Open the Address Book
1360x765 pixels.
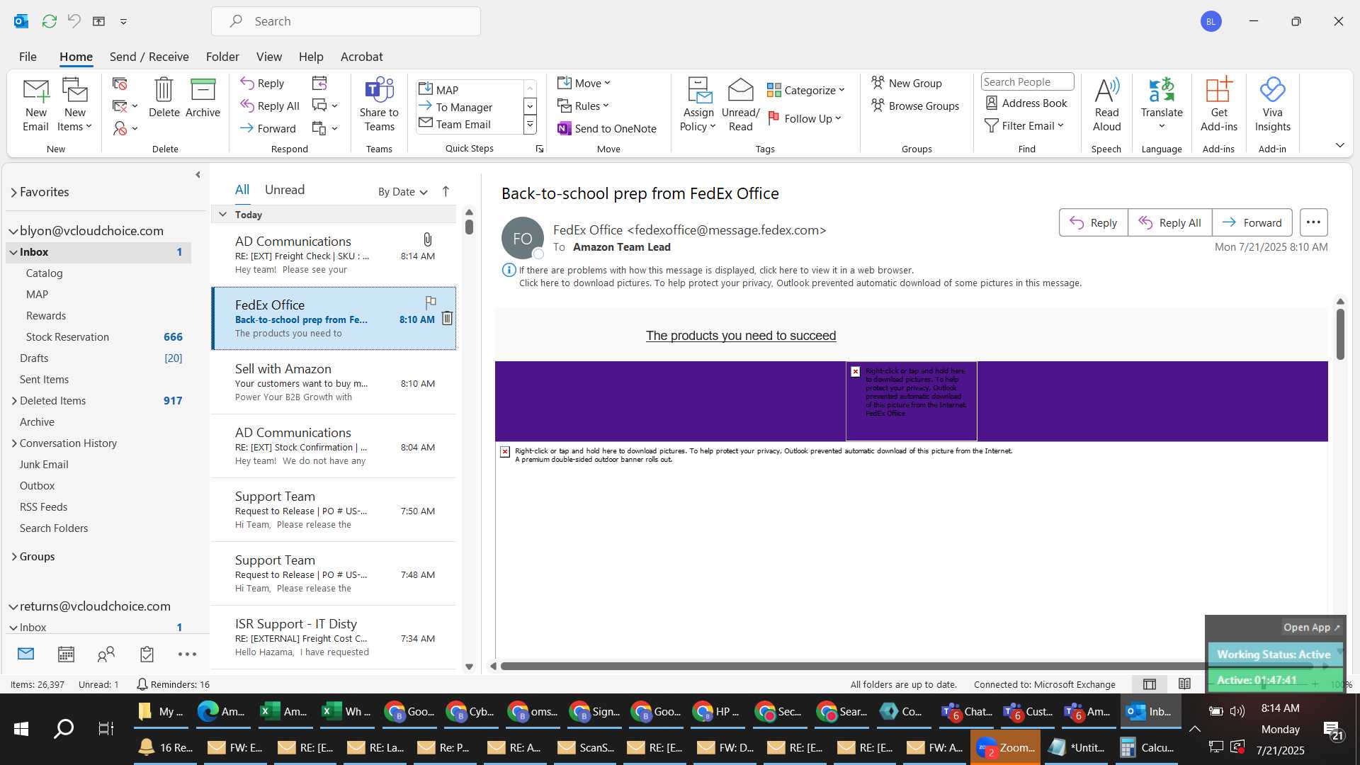pos(1026,103)
